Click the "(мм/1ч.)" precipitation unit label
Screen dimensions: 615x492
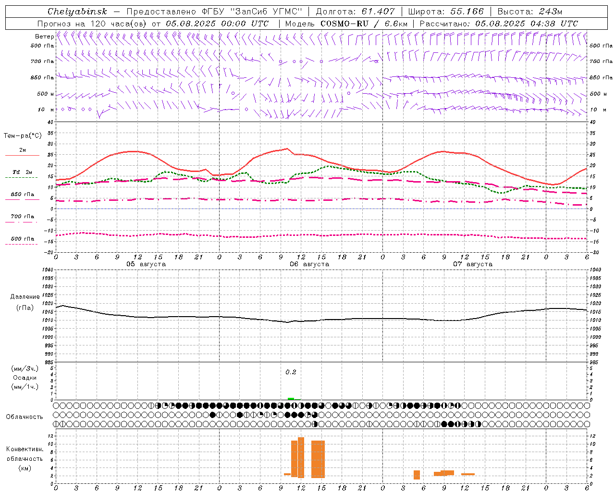pos(25,387)
